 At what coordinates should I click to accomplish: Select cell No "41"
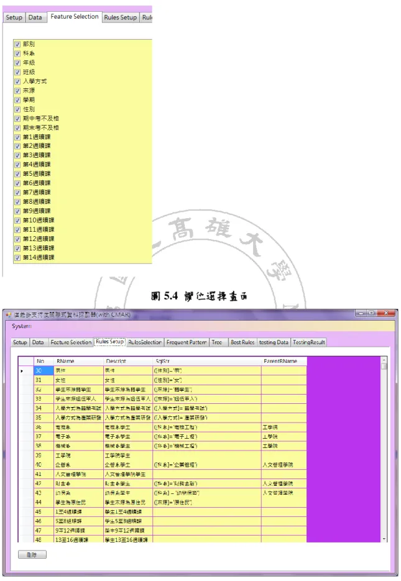pyautogui.click(x=44, y=474)
